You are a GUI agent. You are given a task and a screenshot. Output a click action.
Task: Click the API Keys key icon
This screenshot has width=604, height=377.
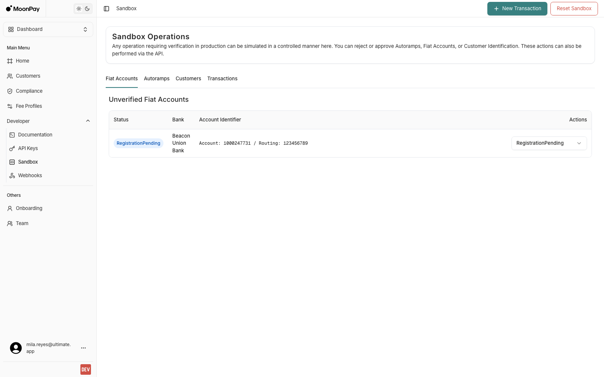click(x=12, y=149)
